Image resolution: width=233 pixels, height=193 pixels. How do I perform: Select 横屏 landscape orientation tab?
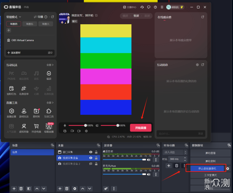click(x=125, y=16)
